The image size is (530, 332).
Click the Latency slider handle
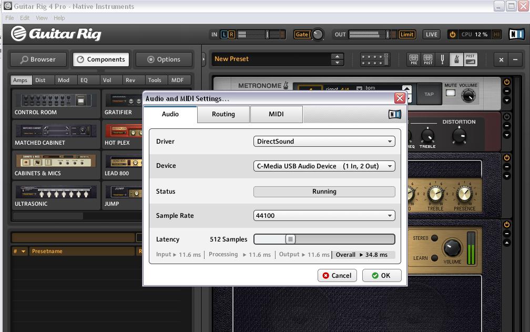click(x=290, y=239)
